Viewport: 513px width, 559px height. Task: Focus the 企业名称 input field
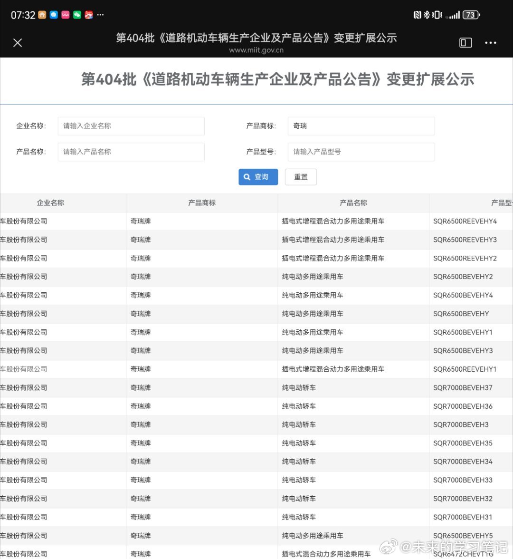(131, 126)
